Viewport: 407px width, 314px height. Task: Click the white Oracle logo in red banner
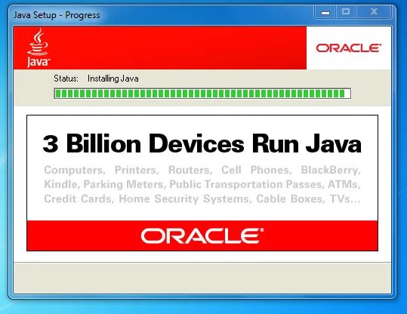[x=202, y=236]
